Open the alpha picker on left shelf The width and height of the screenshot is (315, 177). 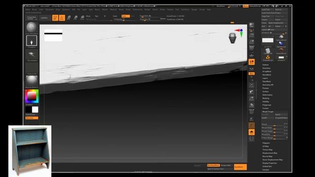point(31,55)
